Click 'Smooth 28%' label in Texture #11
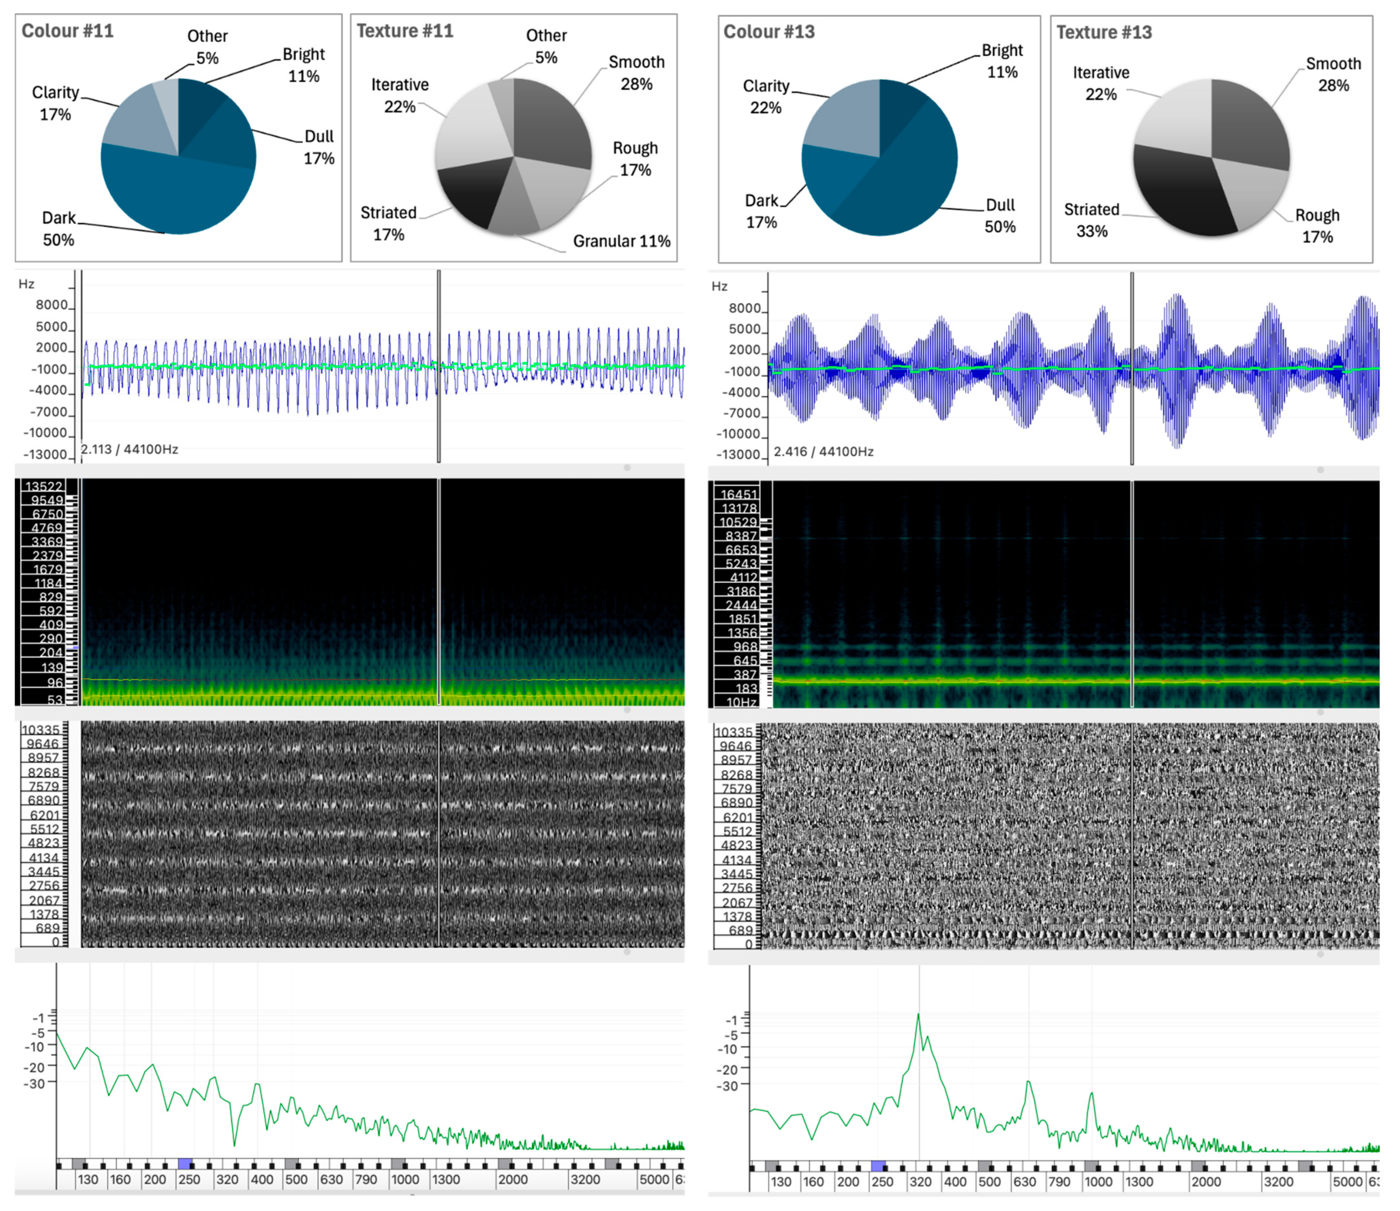 [636, 73]
